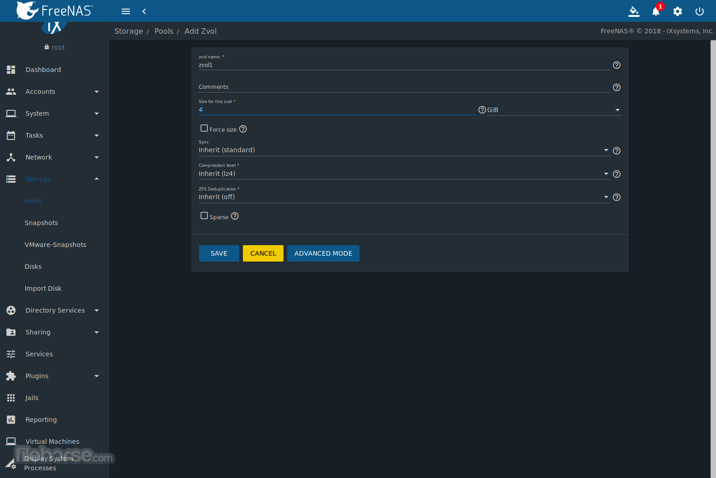
Task: Click the Plugins puzzle icon
Action: (11, 376)
